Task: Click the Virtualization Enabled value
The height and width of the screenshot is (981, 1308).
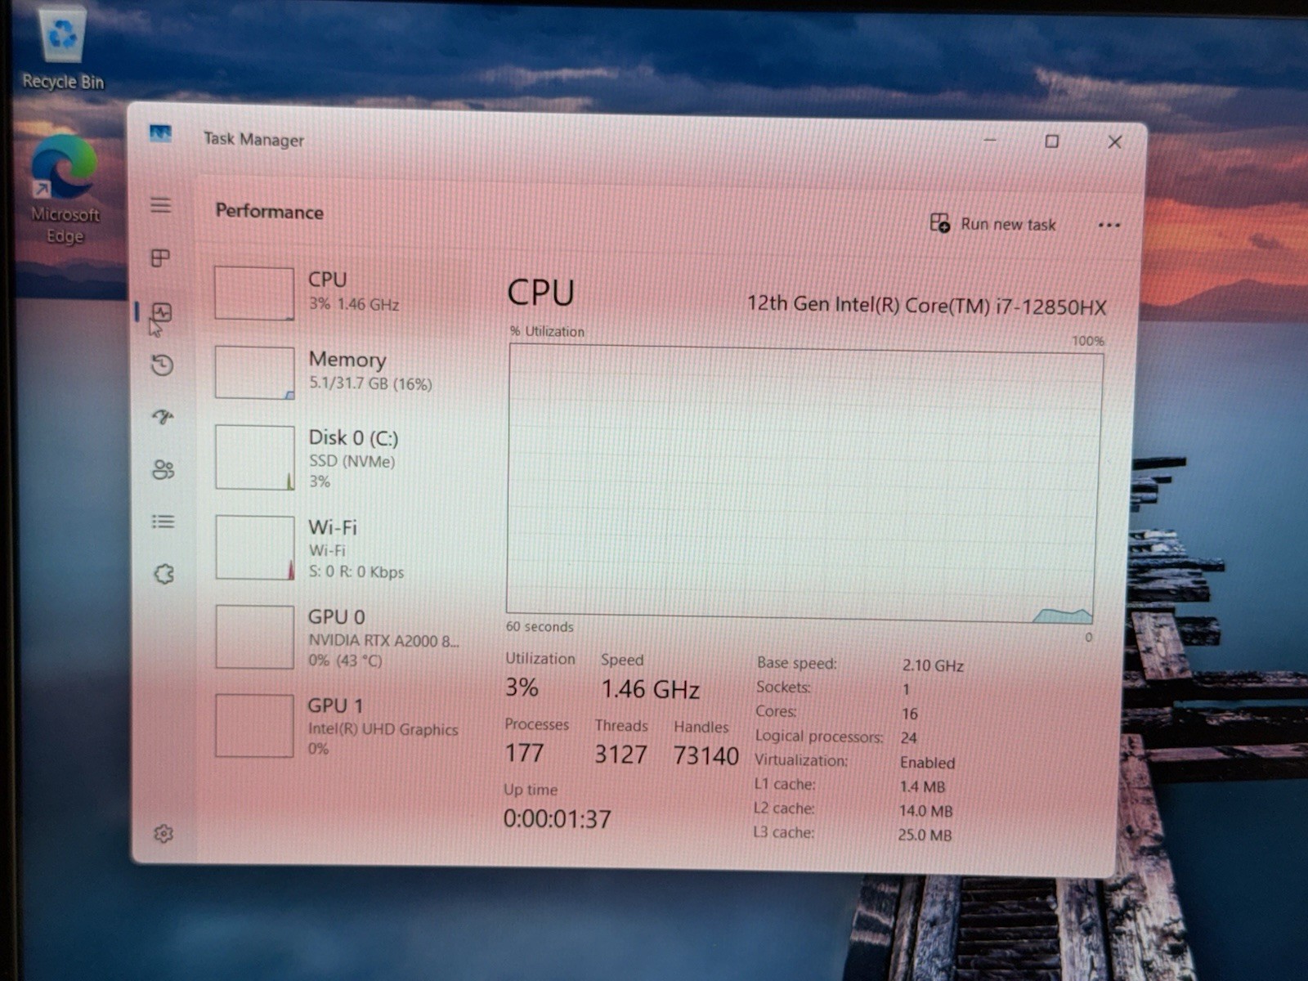Action: (x=927, y=762)
